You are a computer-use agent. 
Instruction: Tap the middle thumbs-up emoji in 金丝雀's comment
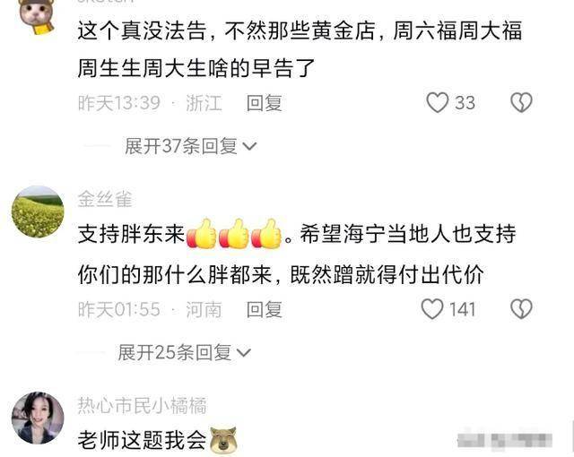[x=234, y=234]
